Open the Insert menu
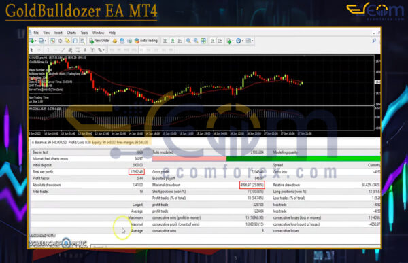The height and width of the screenshot is (263, 408). point(58,33)
